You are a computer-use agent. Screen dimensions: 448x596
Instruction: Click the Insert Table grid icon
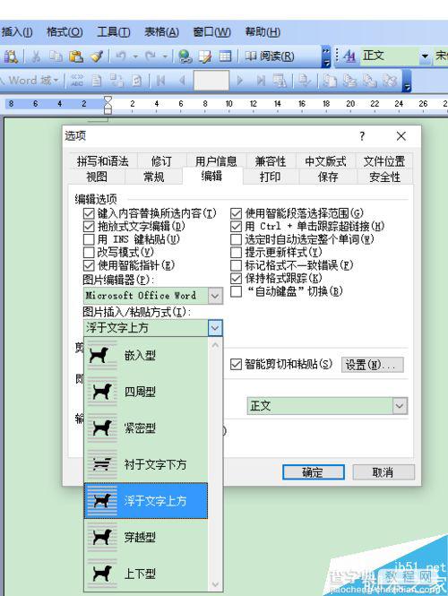pyautogui.click(x=225, y=56)
